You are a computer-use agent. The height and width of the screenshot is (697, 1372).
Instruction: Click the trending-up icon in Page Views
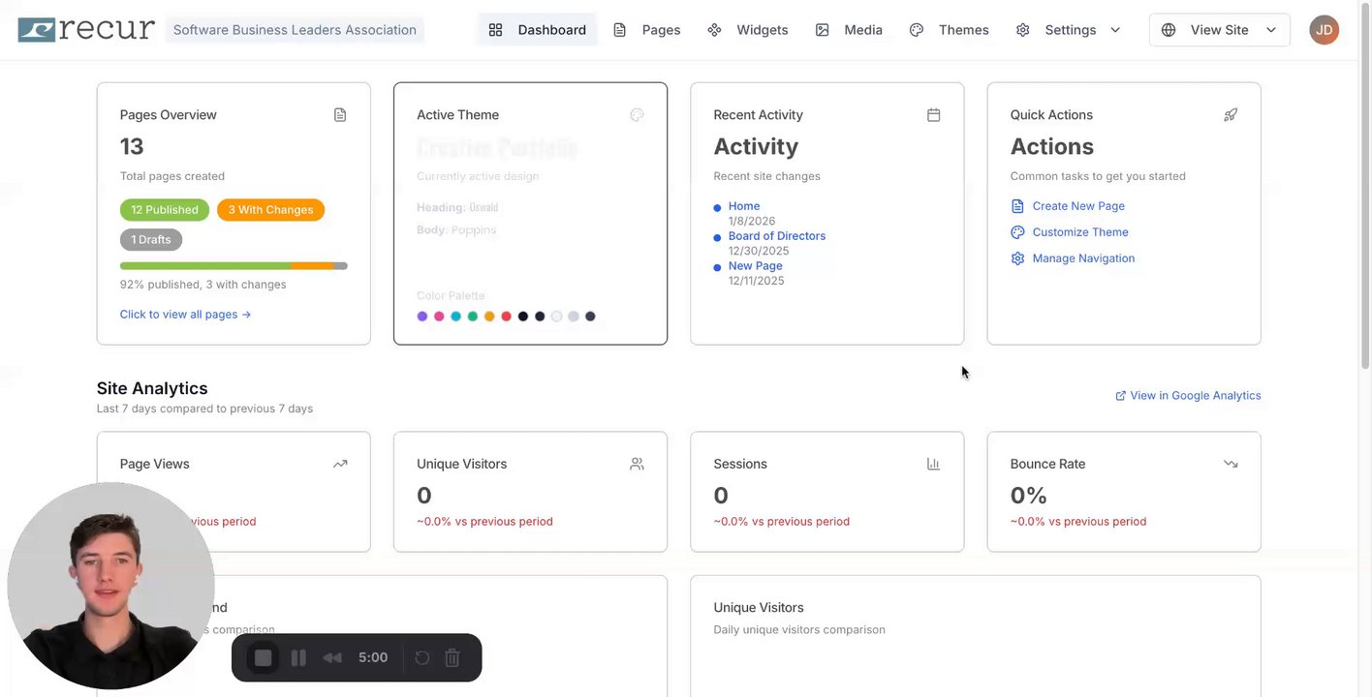tap(340, 464)
